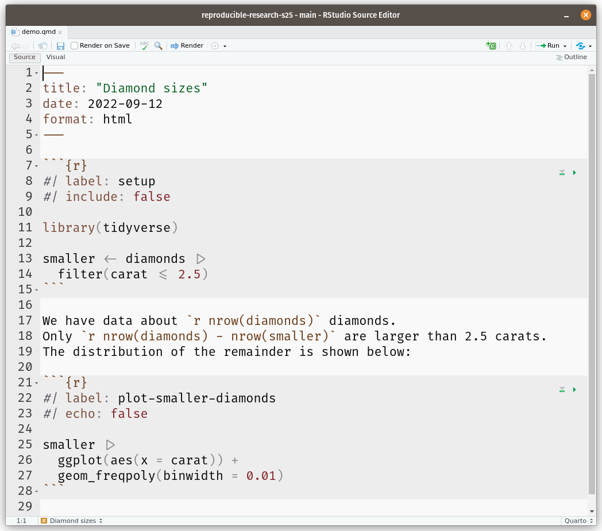Click the insert new code chunk icon
This screenshot has height=531, width=602.
[491, 46]
